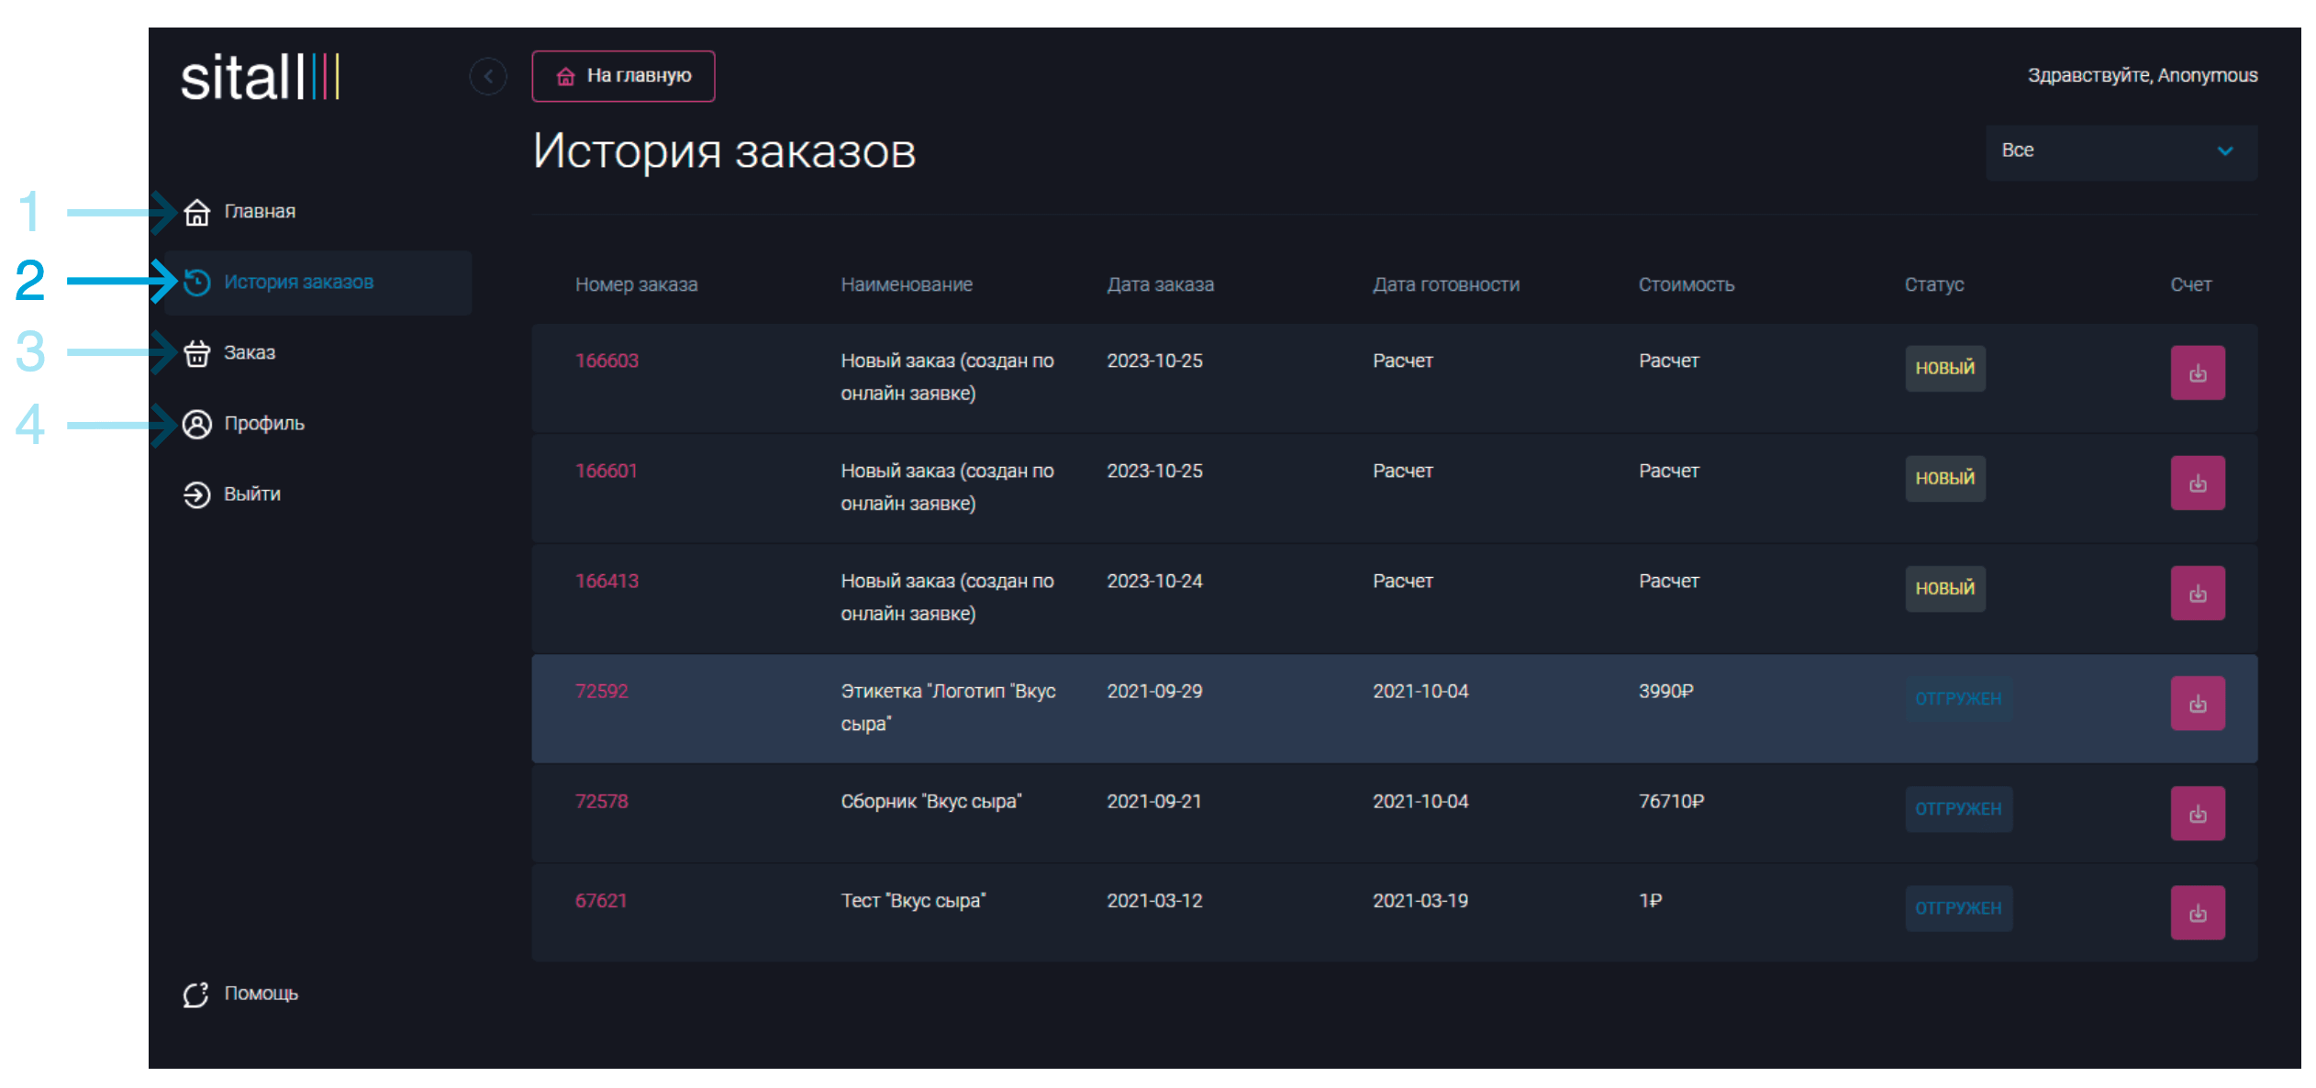This screenshot has height=1088, width=2316.
Task: Click the Статус column header
Action: 1934,285
